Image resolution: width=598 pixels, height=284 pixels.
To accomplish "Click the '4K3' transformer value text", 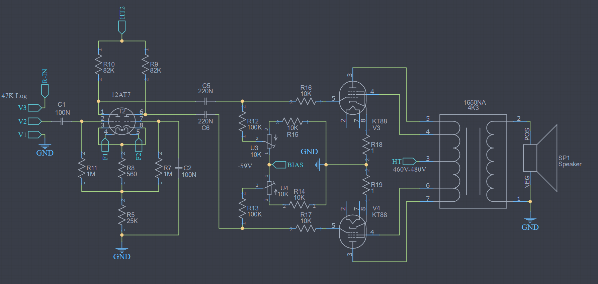I will coord(473,108).
